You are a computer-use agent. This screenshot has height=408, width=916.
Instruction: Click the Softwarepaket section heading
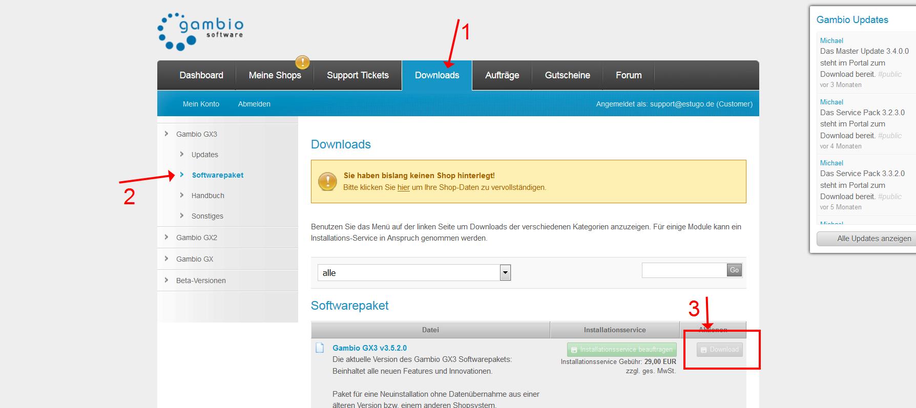click(x=349, y=306)
